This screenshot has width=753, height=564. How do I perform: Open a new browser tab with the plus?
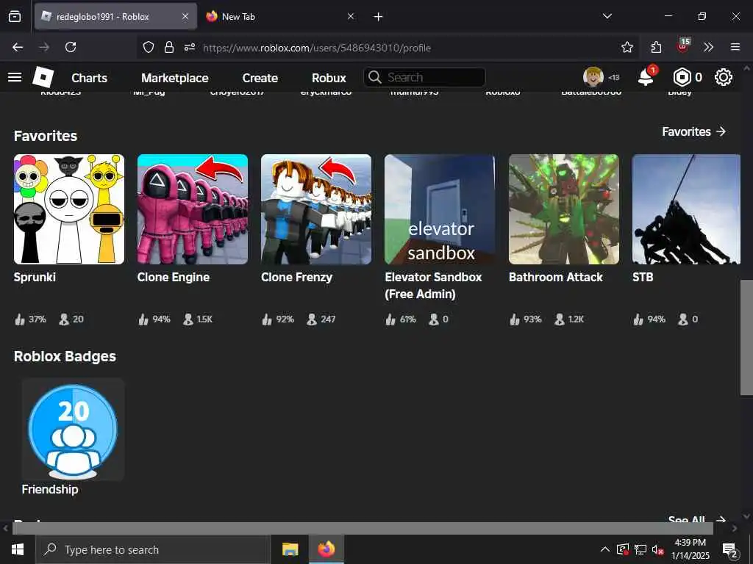pyautogui.click(x=379, y=17)
